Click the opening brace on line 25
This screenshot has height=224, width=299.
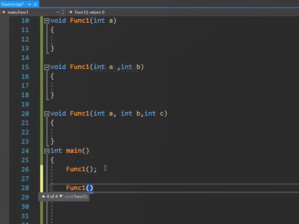[52, 160]
